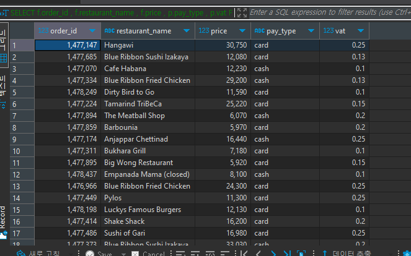Open the pay_type column filter dropdown

311,31
